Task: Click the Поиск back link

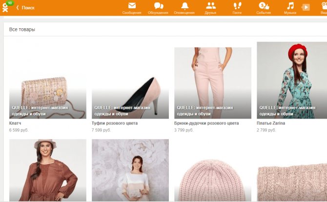Action: (28, 8)
